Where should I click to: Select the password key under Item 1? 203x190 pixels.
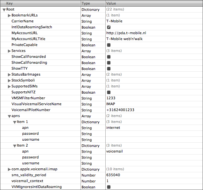tap(30, 134)
